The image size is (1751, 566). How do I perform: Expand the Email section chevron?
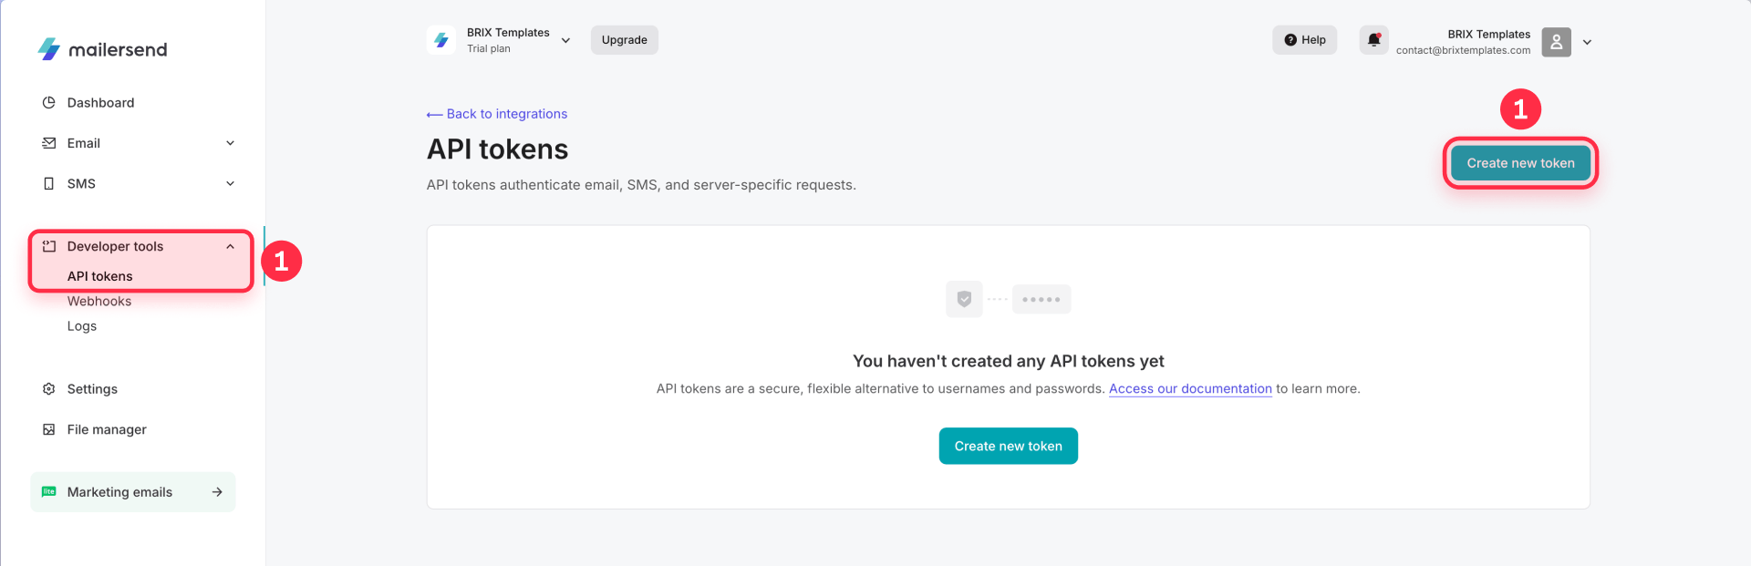pos(230,143)
